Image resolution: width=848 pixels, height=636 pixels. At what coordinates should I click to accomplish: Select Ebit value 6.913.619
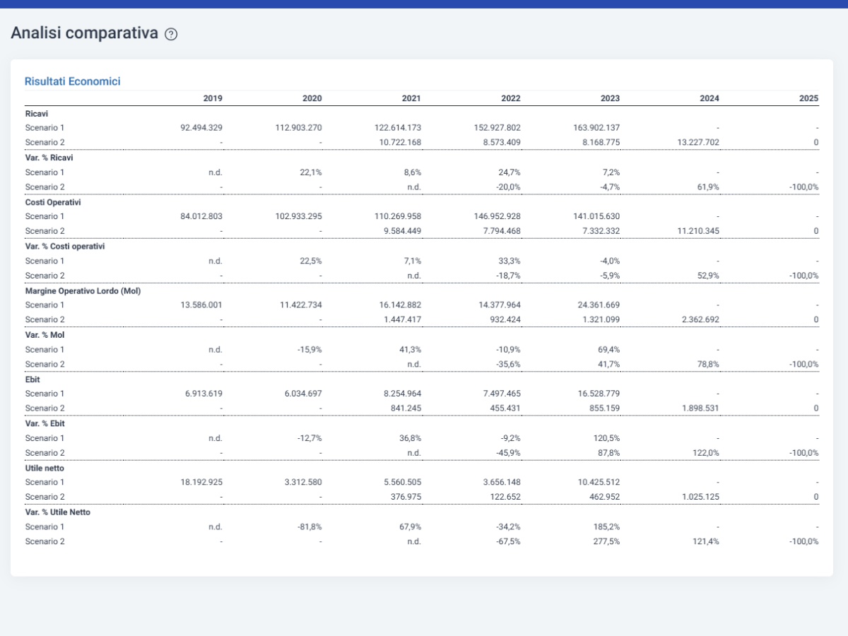[x=204, y=394]
